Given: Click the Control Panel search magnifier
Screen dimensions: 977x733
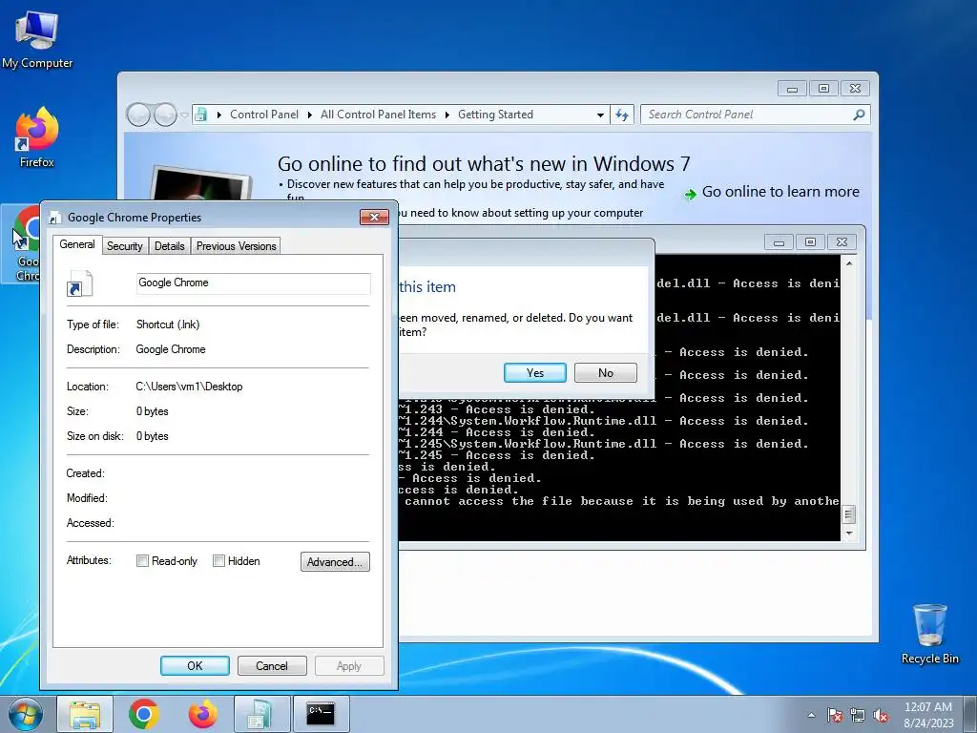Looking at the screenshot, I should [x=859, y=115].
